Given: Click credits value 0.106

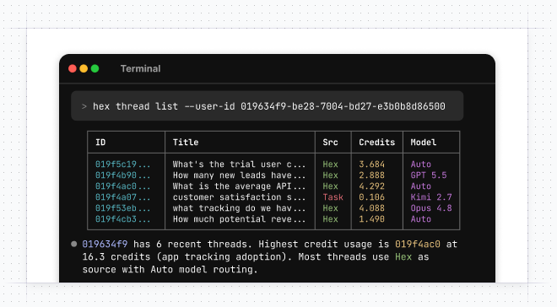Looking at the screenshot, I should (x=371, y=197).
